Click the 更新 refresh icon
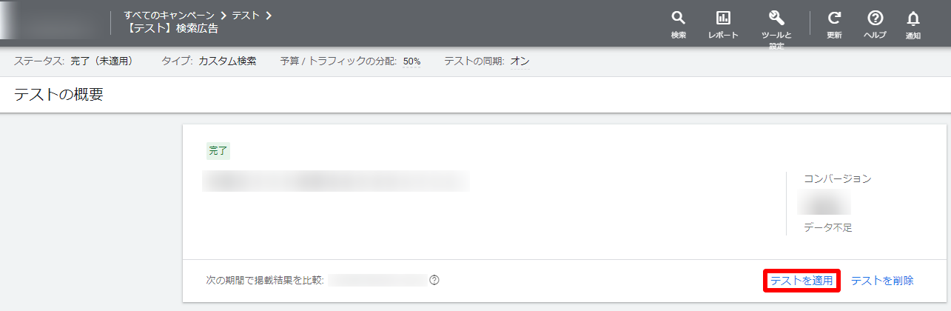 [834, 19]
